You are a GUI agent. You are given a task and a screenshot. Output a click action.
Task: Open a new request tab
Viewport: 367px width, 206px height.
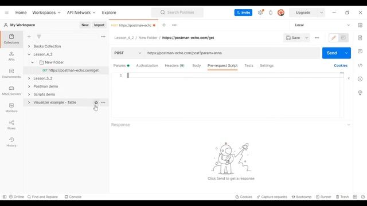(164, 25)
